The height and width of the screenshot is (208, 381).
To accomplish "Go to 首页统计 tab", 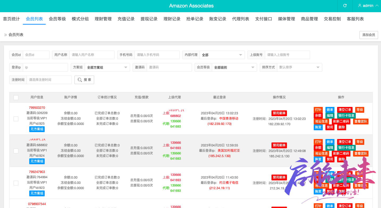I will point(11,19).
